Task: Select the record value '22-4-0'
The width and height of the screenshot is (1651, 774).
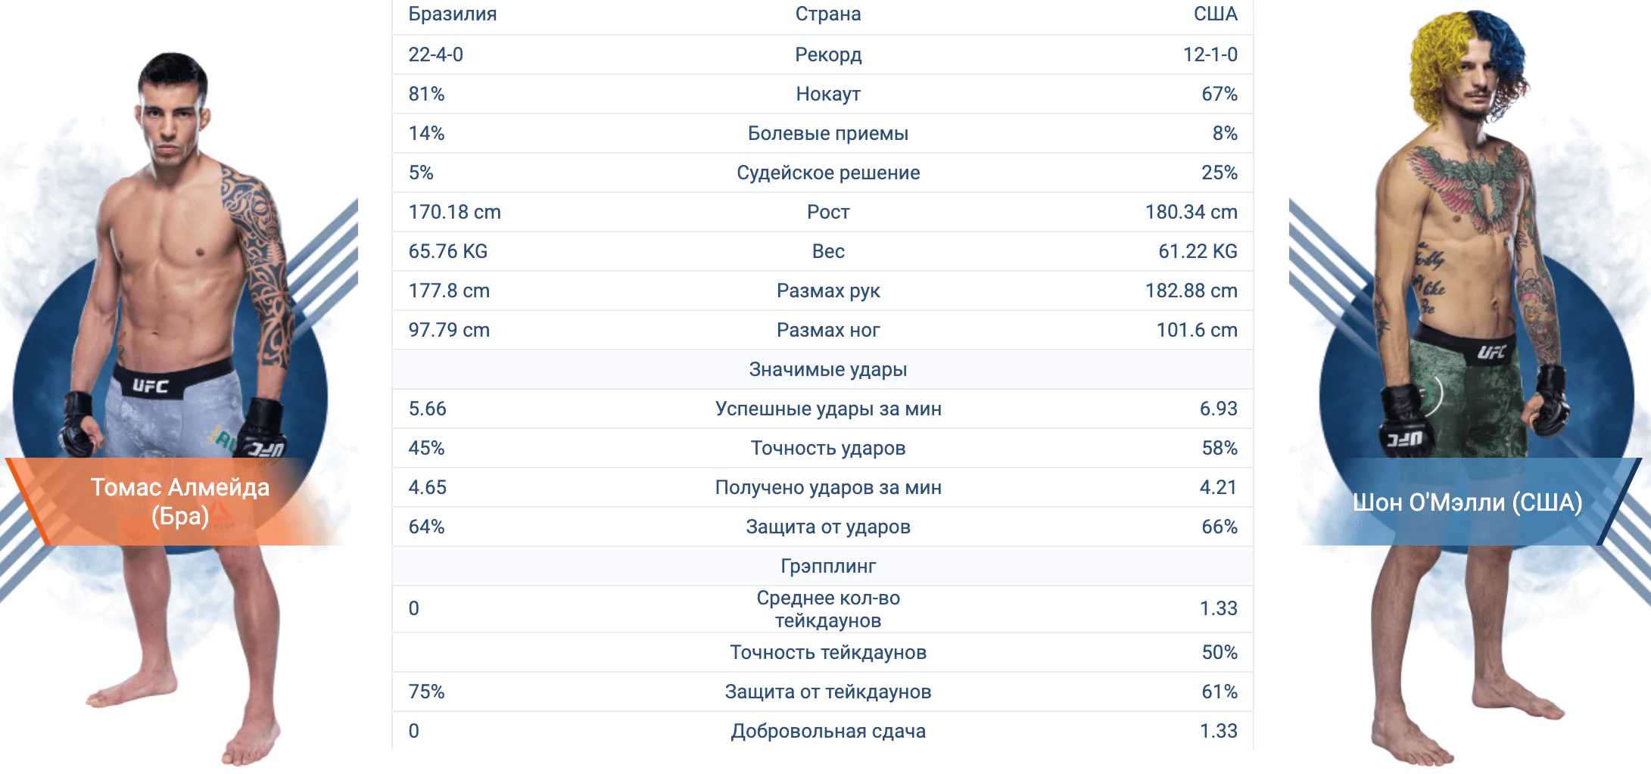Action: click(x=436, y=54)
